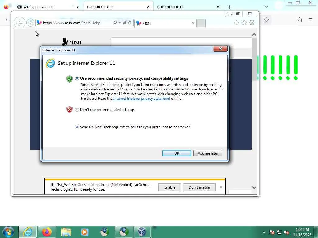Open a new tab in Internet Explorer

point(201,23)
